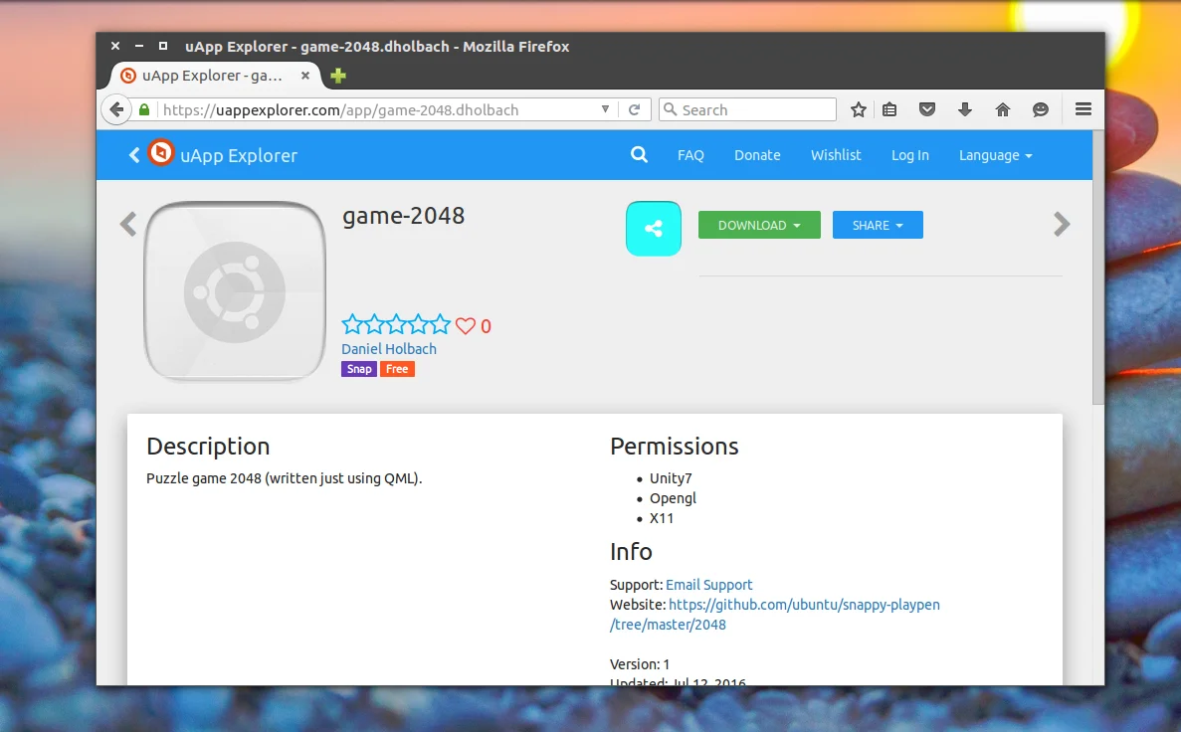Viewport: 1181px width, 732px height.
Task: Open the Donate page
Action: point(757,155)
